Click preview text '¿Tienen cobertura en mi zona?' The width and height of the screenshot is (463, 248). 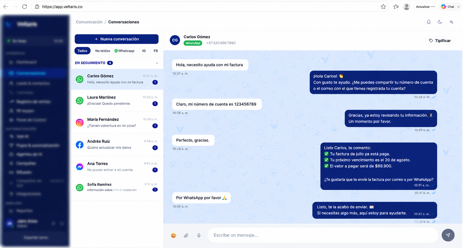111,126
